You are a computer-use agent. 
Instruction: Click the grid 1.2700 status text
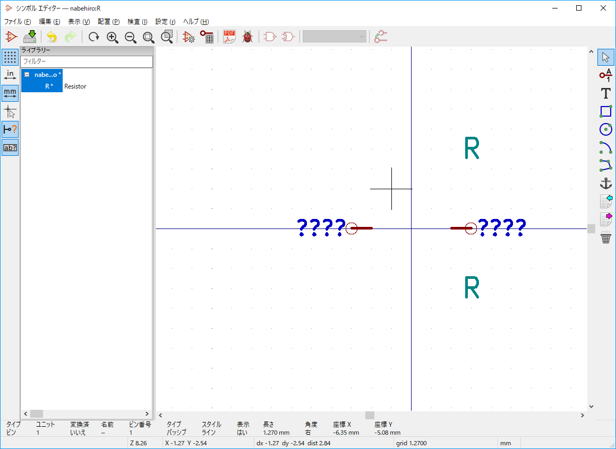coord(412,443)
